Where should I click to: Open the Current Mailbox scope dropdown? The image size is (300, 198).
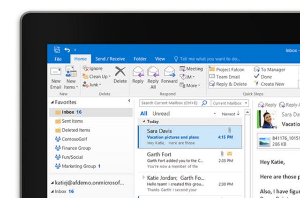click(x=230, y=103)
